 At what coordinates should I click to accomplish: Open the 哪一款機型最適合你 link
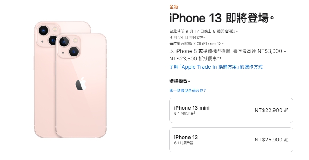(188, 90)
